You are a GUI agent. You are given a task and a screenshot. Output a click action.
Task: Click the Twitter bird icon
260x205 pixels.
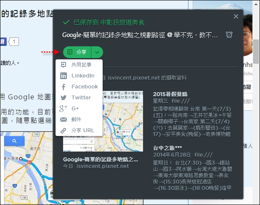(64, 98)
